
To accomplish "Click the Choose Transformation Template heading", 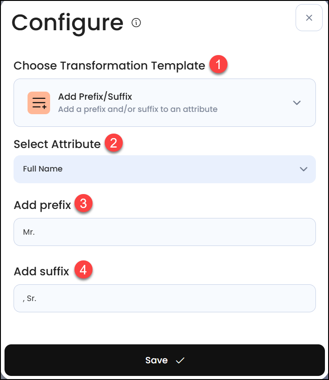I will 109,65.
